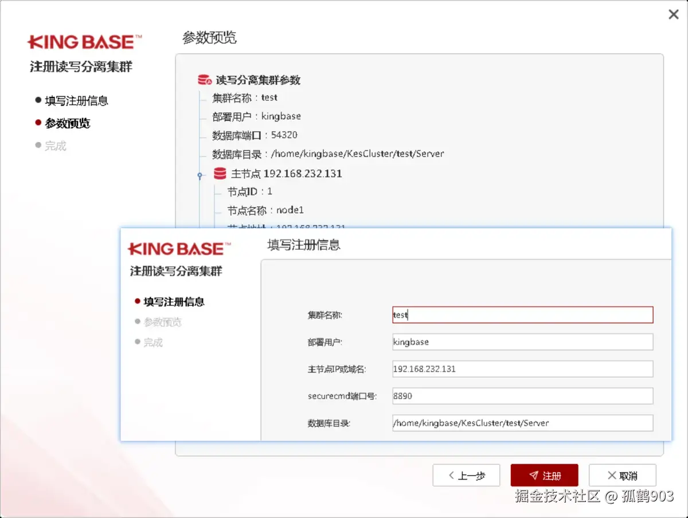Image resolution: width=688 pixels, height=518 pixels.
Task: Select 参数预览 step in the background window sidebar
Action: [x=62, y=123]
